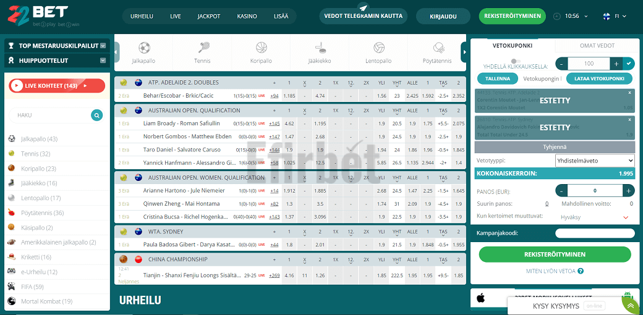The width and height of the screenshot is (643, 315).
Task: Click the Tallenna coupon button
Action: [498, 78]
